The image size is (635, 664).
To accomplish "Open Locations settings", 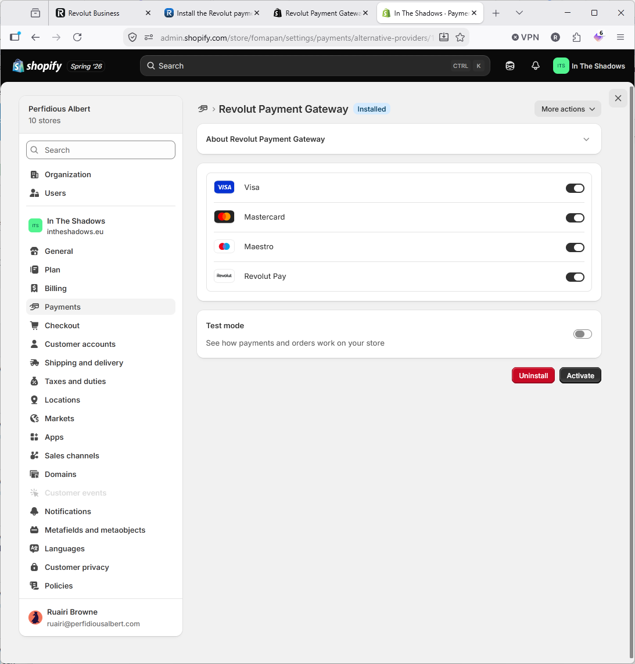I will point(101,400).
